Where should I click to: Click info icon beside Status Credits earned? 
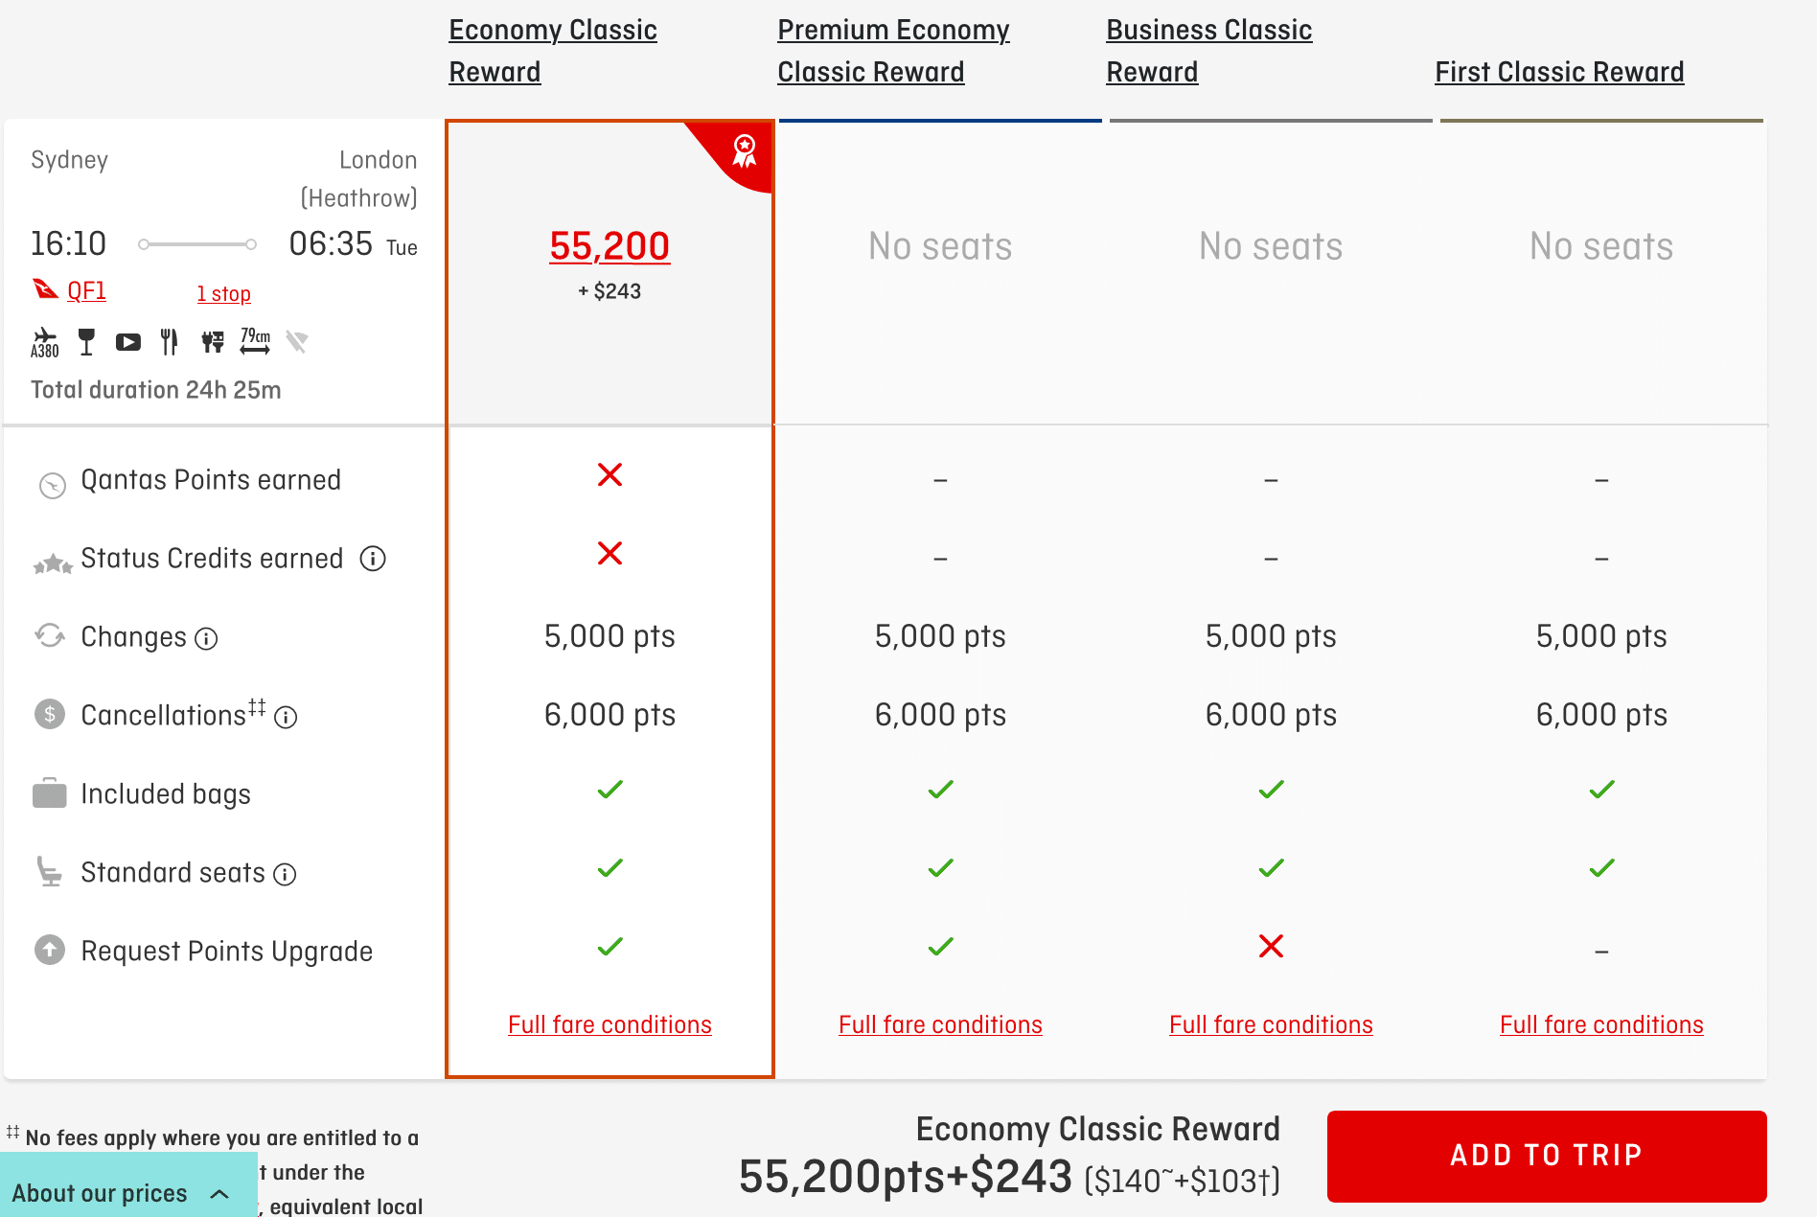(x=373, y=559)
